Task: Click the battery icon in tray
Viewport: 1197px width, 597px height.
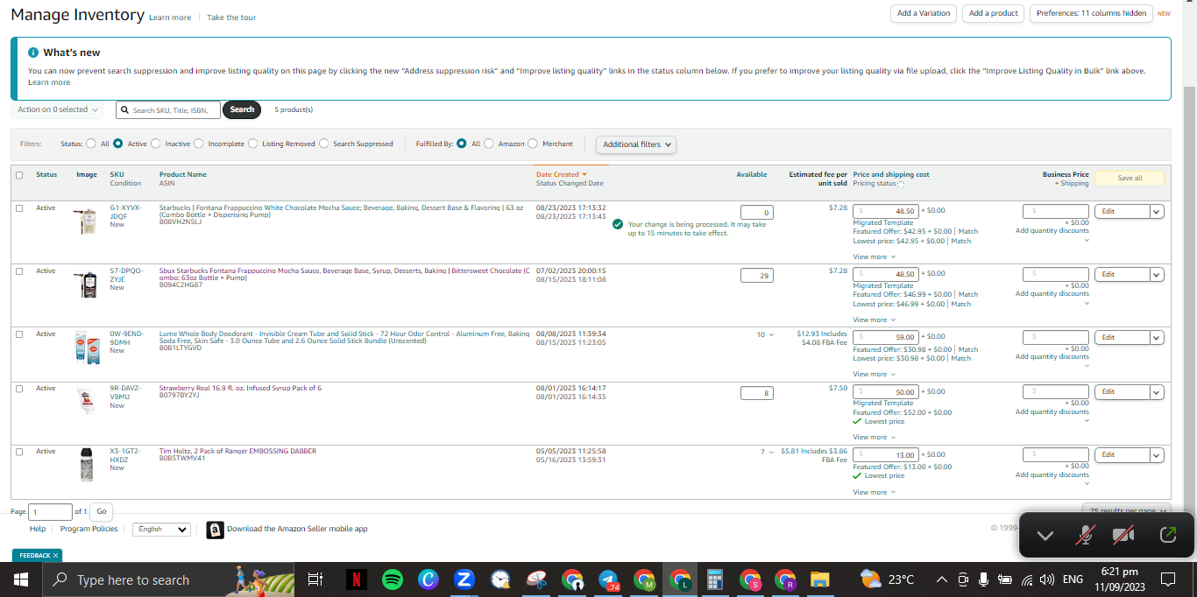Action: coord(1005,579)
